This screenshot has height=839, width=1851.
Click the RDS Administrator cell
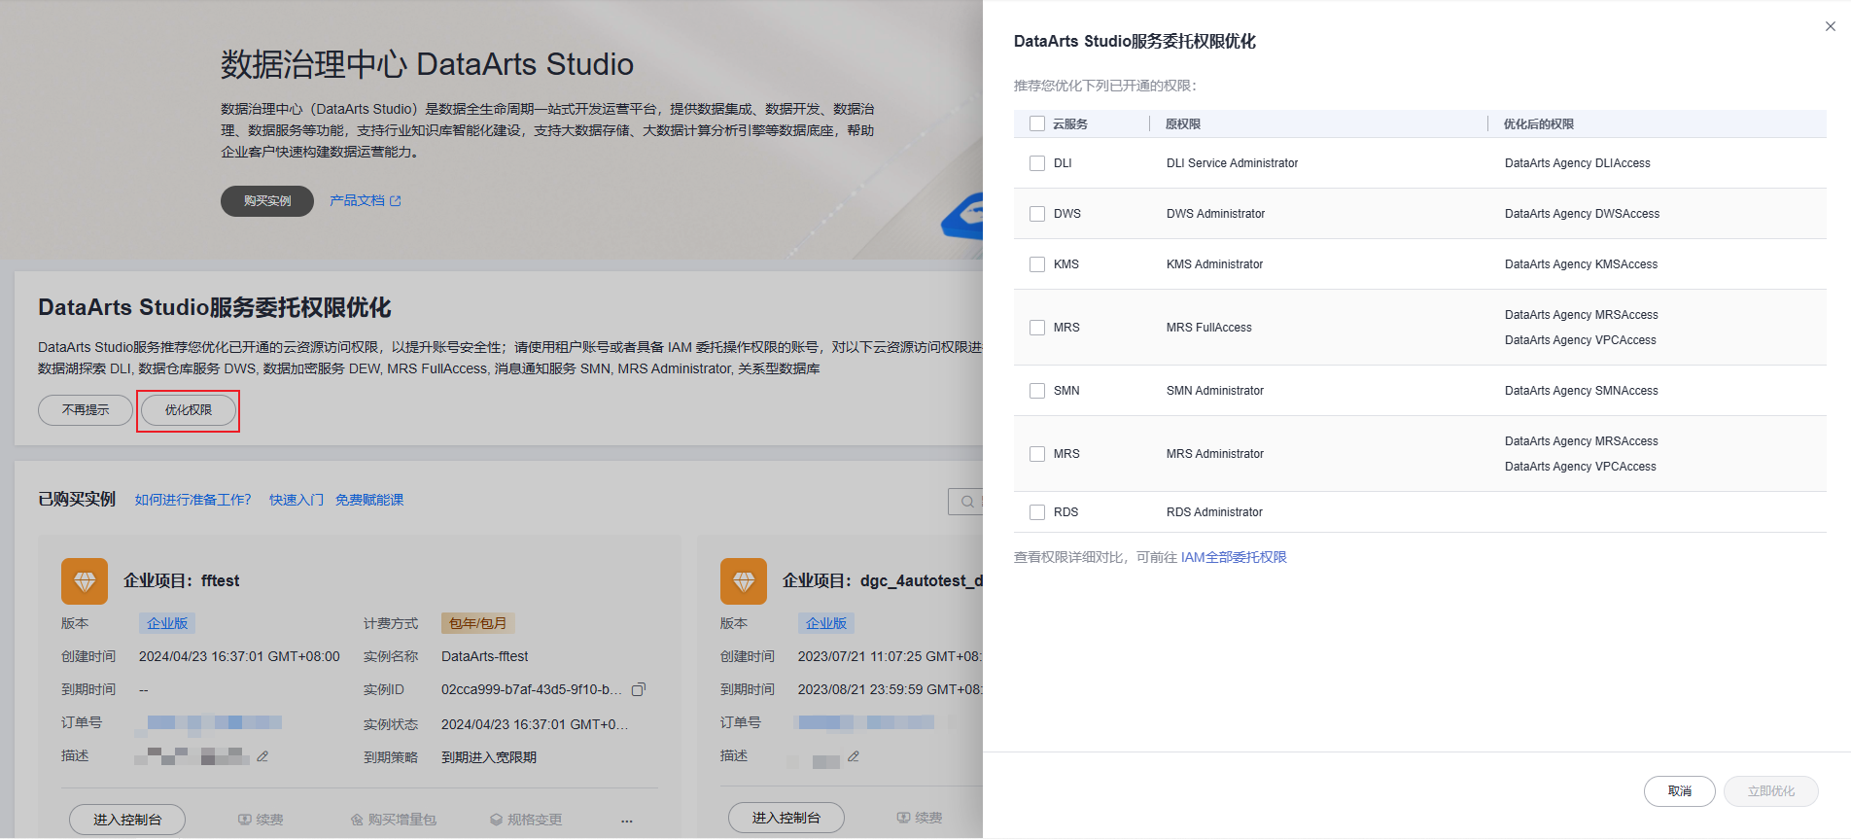point(1215,512)
